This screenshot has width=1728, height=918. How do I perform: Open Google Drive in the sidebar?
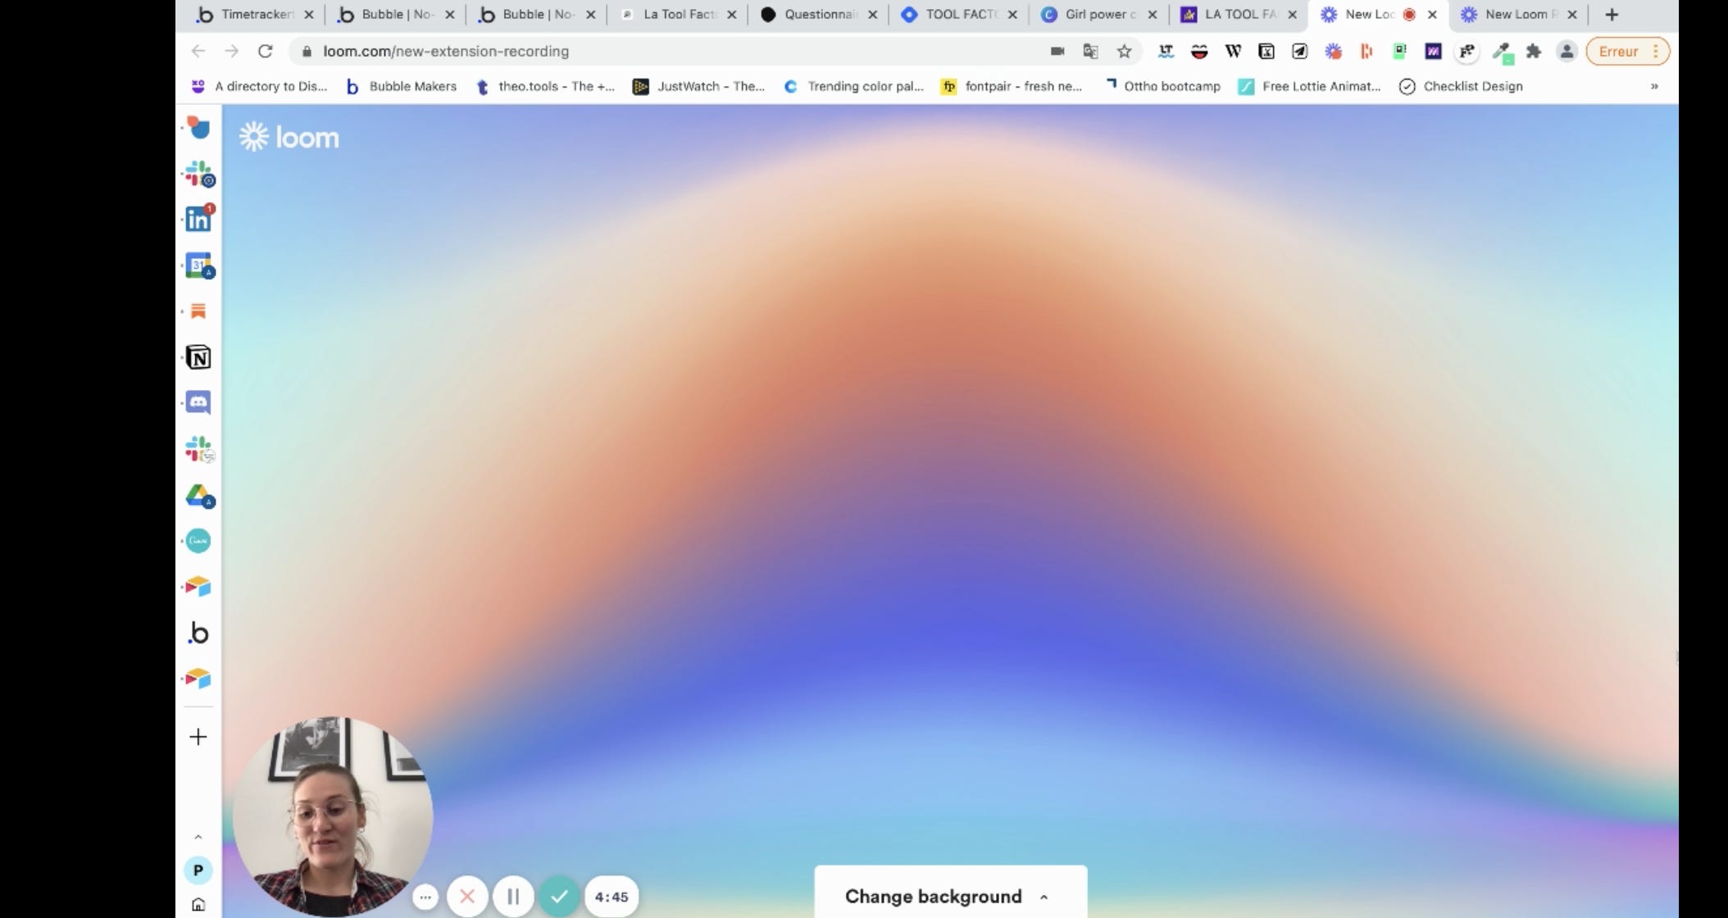click(x=198, y=495)
